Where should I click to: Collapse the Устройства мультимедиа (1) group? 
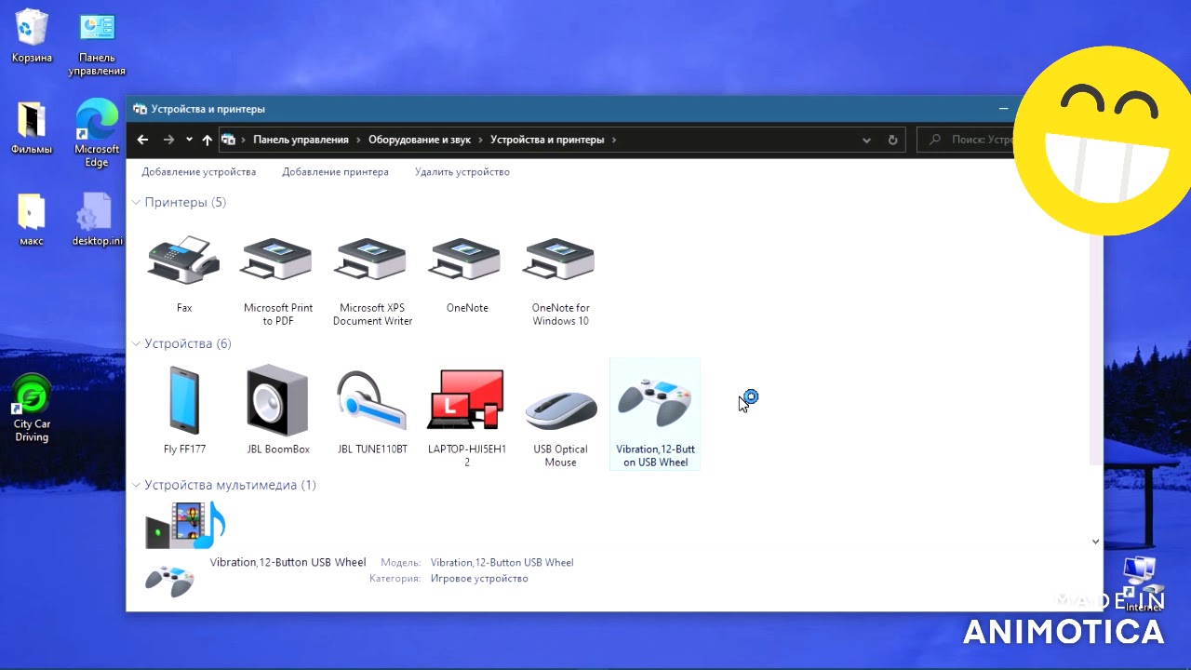point(136,485)
